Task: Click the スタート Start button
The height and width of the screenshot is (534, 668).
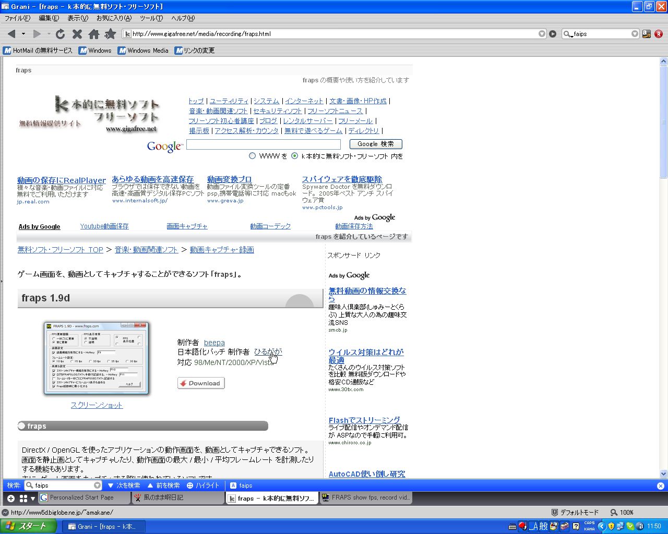Action: click(x=29, y=526)
